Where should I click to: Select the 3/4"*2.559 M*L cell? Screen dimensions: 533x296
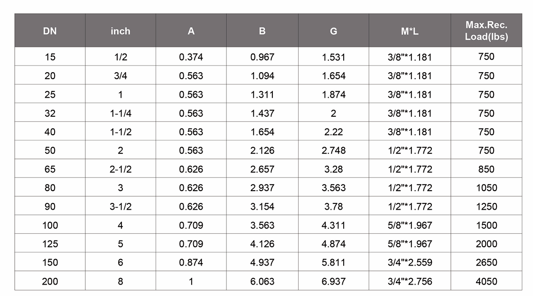[x=410, y=263]
